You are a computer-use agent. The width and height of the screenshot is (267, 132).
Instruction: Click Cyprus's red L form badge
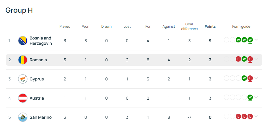[x=250, y=78]
